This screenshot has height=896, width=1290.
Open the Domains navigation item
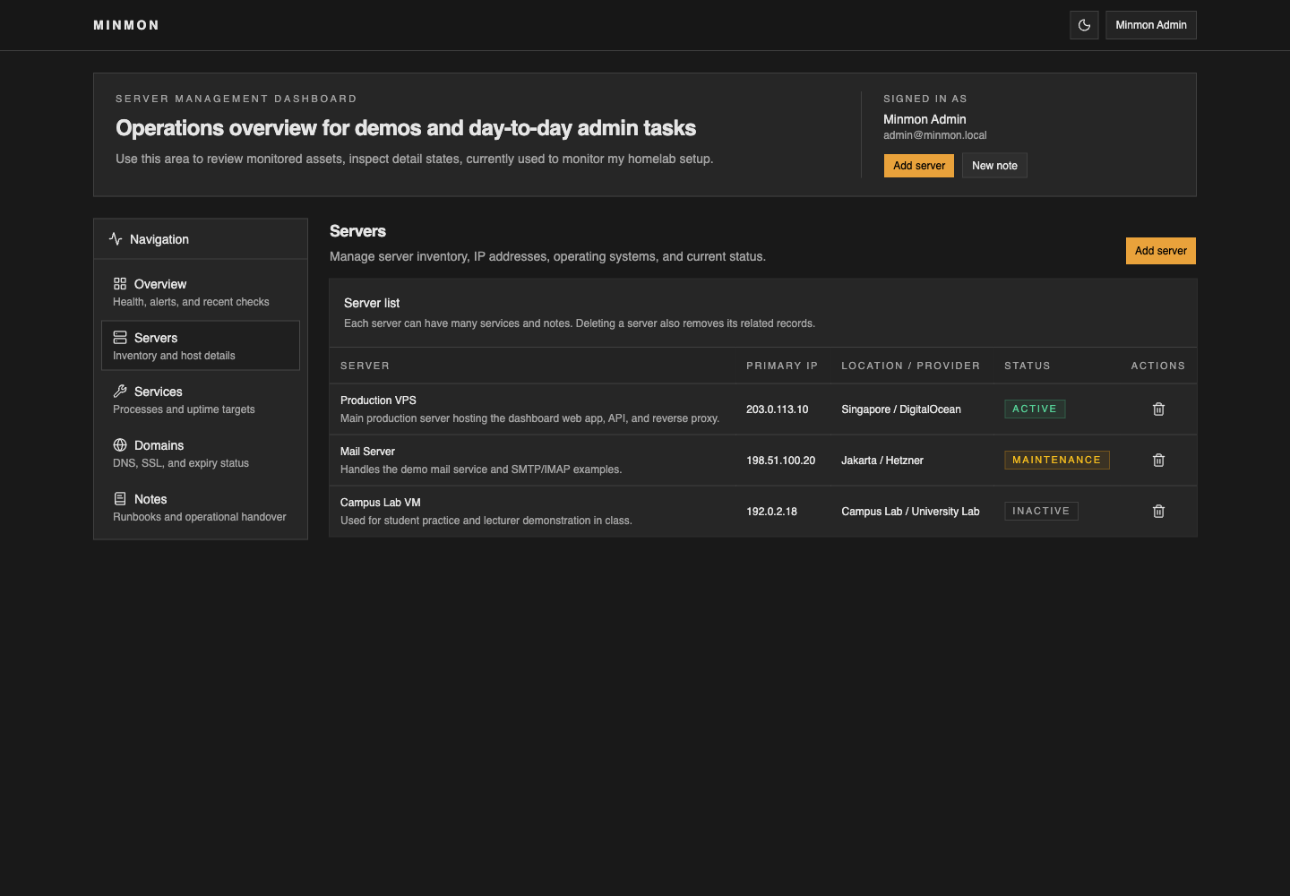tap(201, 453)
